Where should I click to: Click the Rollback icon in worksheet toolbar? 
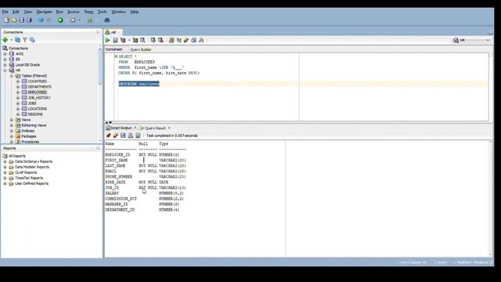pyautogui.click(x=160, y=40)
